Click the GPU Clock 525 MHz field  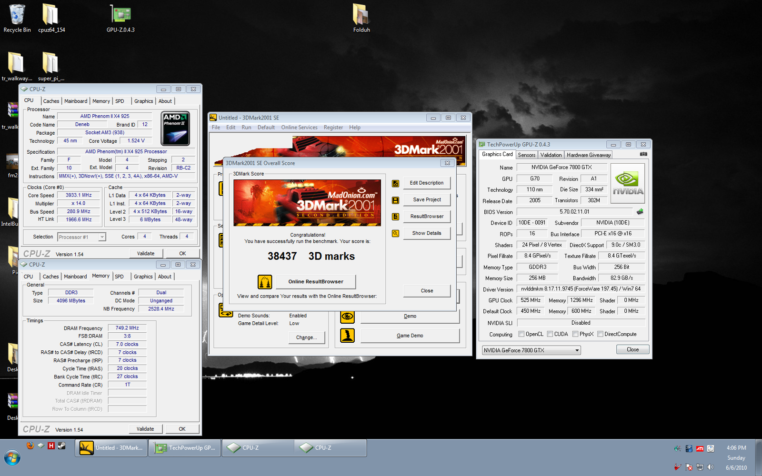pyautogui.click(x=531, y=300)
